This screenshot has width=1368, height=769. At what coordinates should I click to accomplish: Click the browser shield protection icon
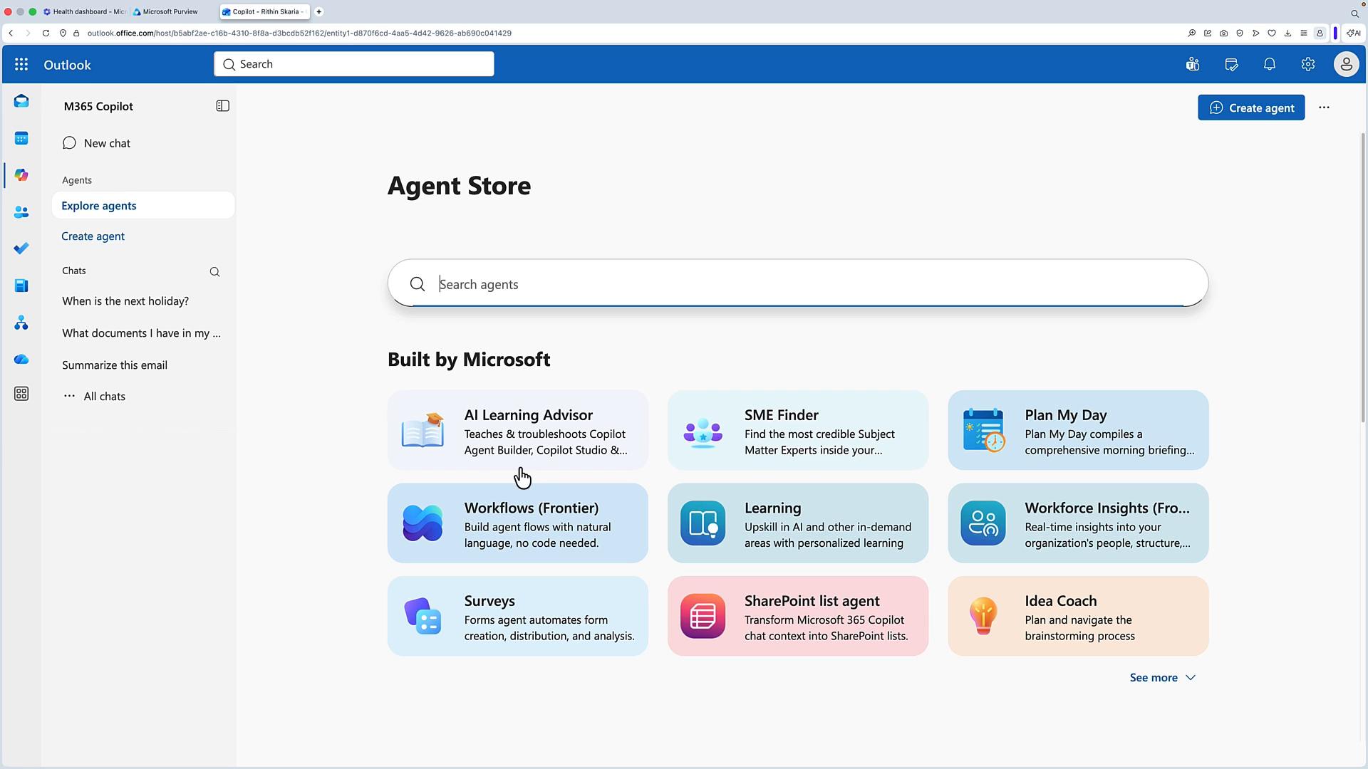point(1240,33)
